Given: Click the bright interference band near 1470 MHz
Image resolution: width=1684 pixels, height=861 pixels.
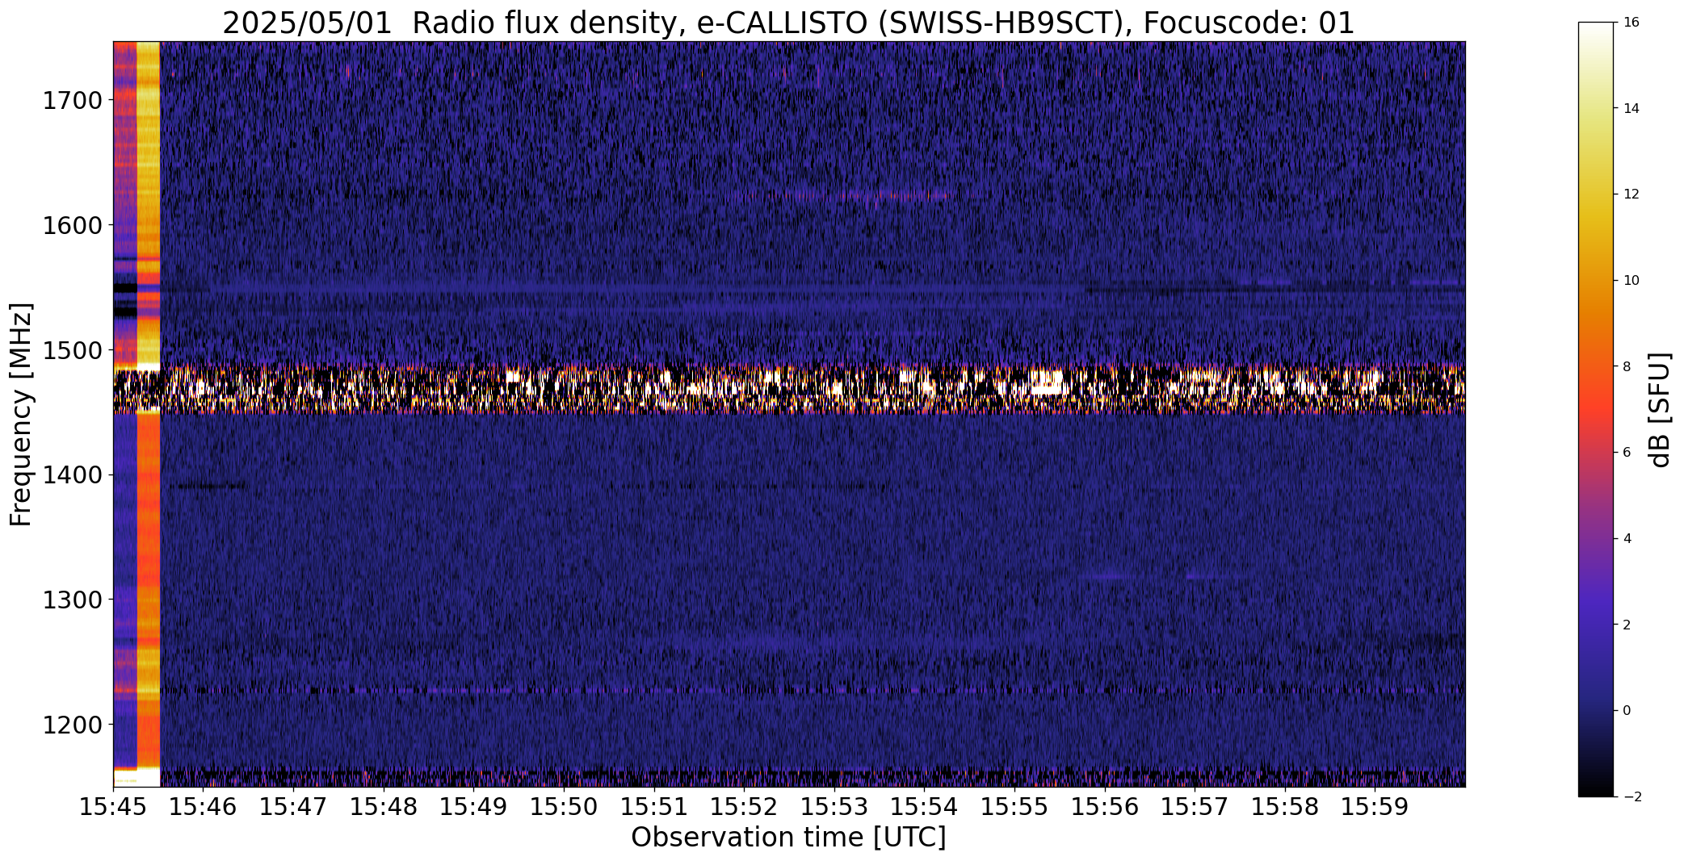Looking at the screenshot, I should click(x=789, y=390).
